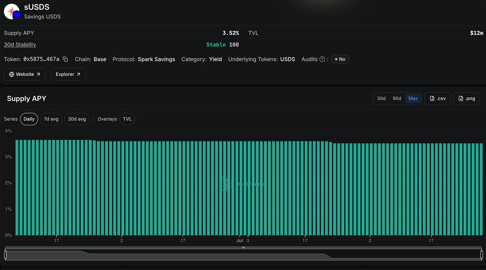The image size is (486, 270).
Task: Select the Max chart range
Action: click(413, 98)
